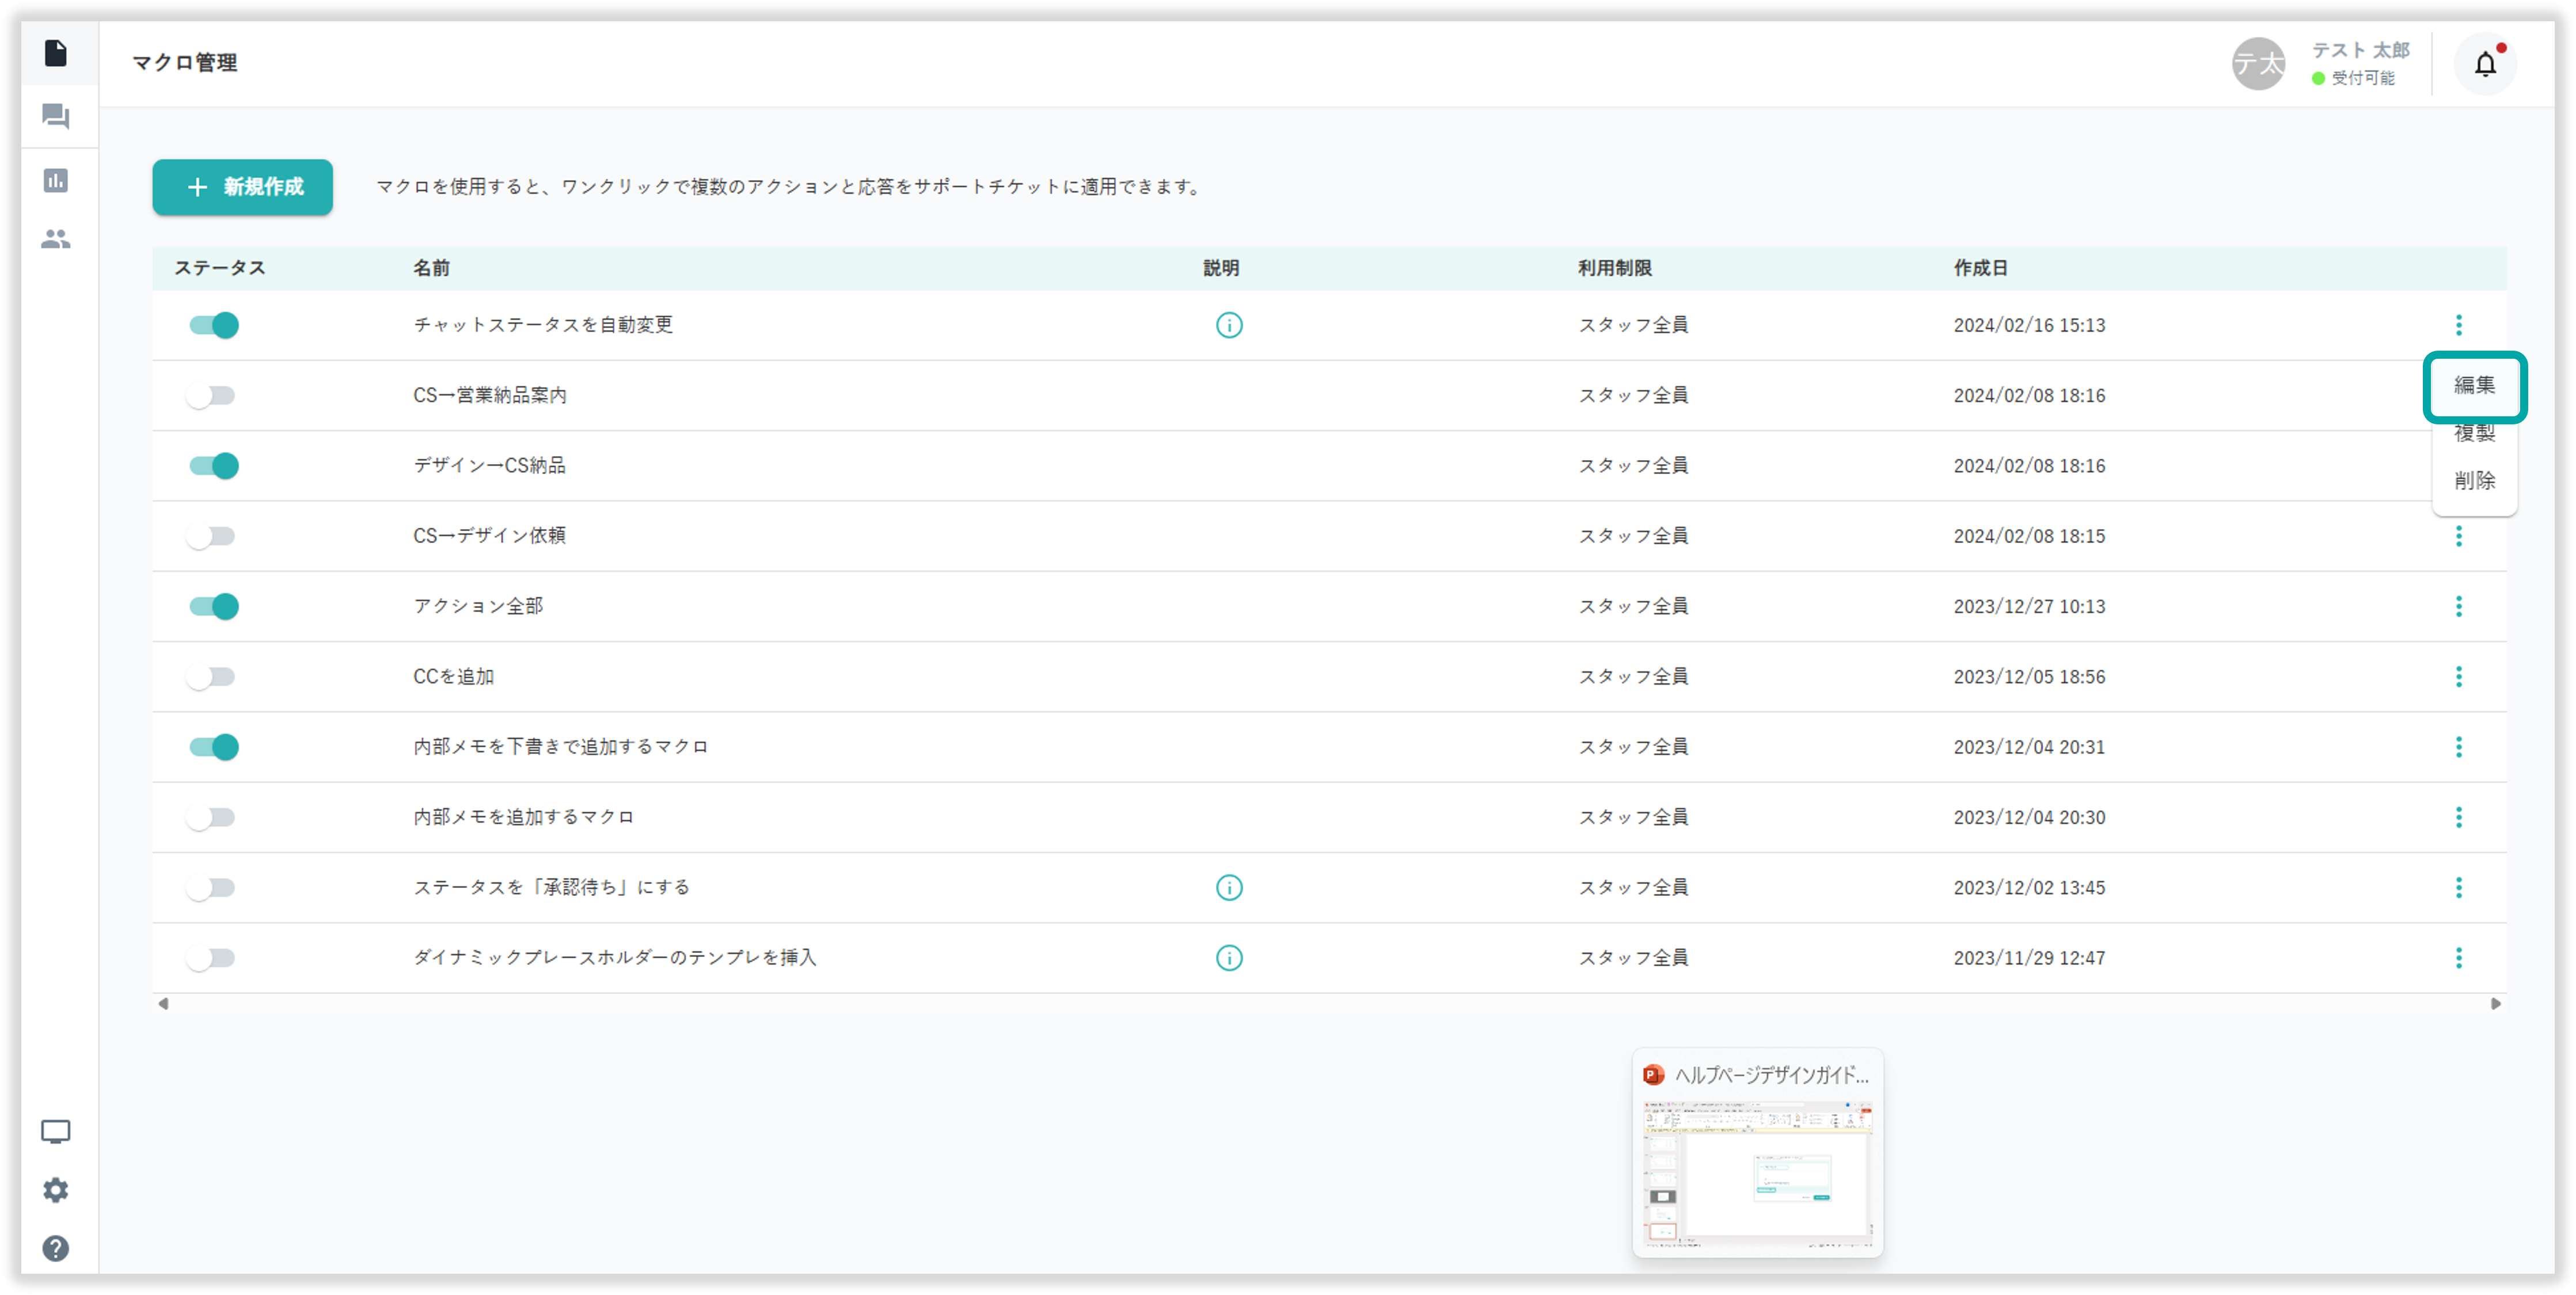
Task: Open kebab menu for 内部メモを追加するマクロ
Action: pyautogui.click(x=2459, y=818)
